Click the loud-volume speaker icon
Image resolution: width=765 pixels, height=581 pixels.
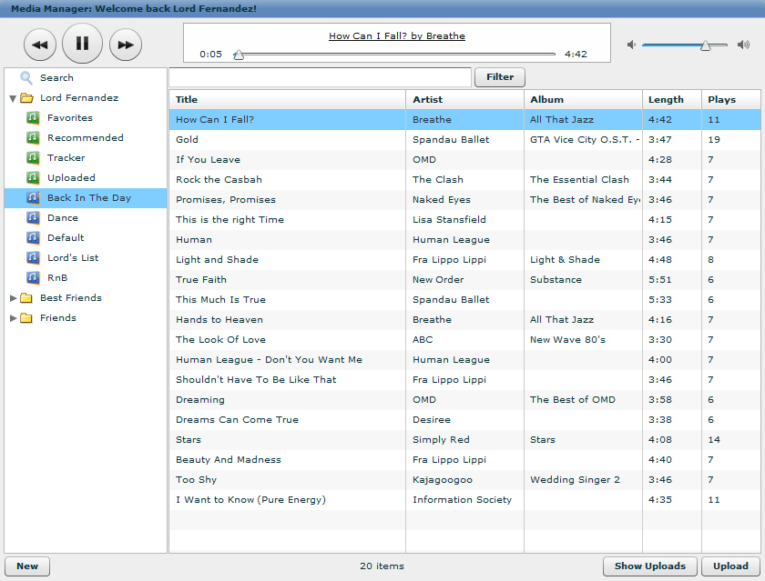click(743, 45)
